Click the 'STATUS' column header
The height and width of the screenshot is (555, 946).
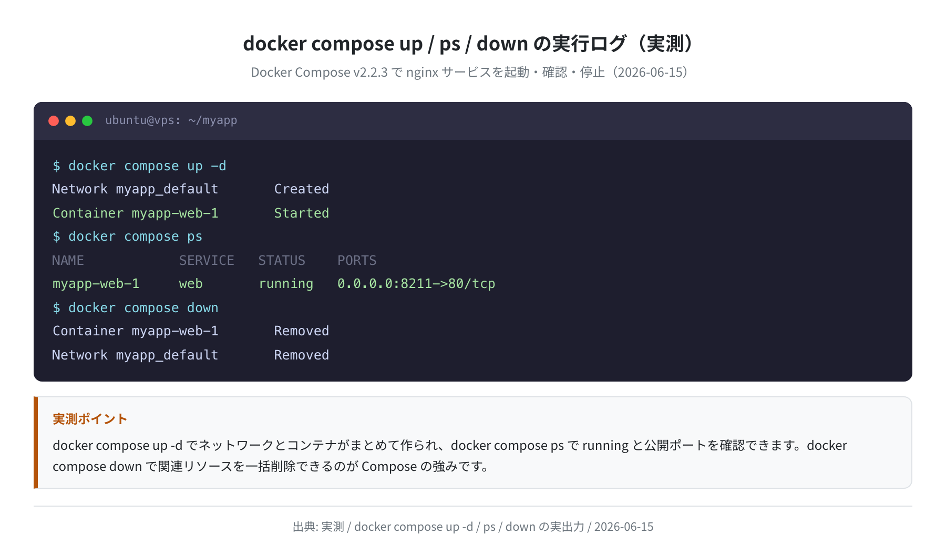282,261
